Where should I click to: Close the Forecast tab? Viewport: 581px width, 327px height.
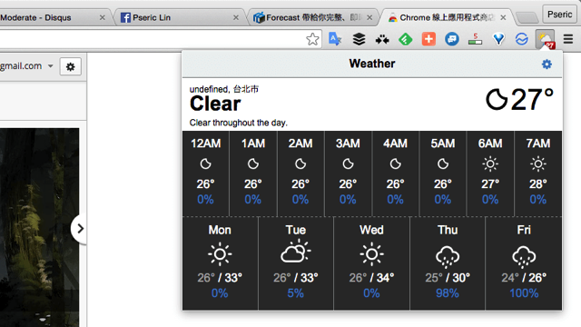(x=369, y=17)
